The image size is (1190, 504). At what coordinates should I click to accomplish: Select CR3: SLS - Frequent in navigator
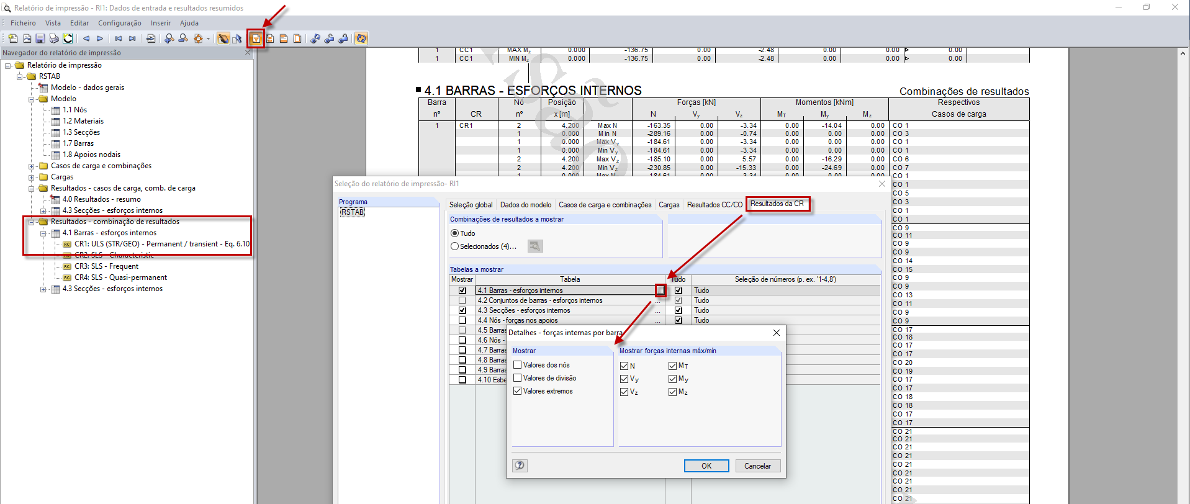point(106,266)
